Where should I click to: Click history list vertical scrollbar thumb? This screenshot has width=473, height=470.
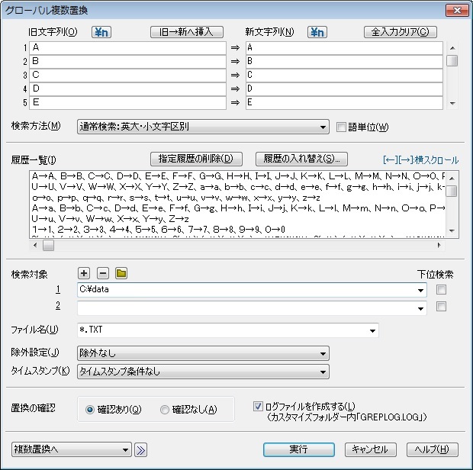(452, 191)
